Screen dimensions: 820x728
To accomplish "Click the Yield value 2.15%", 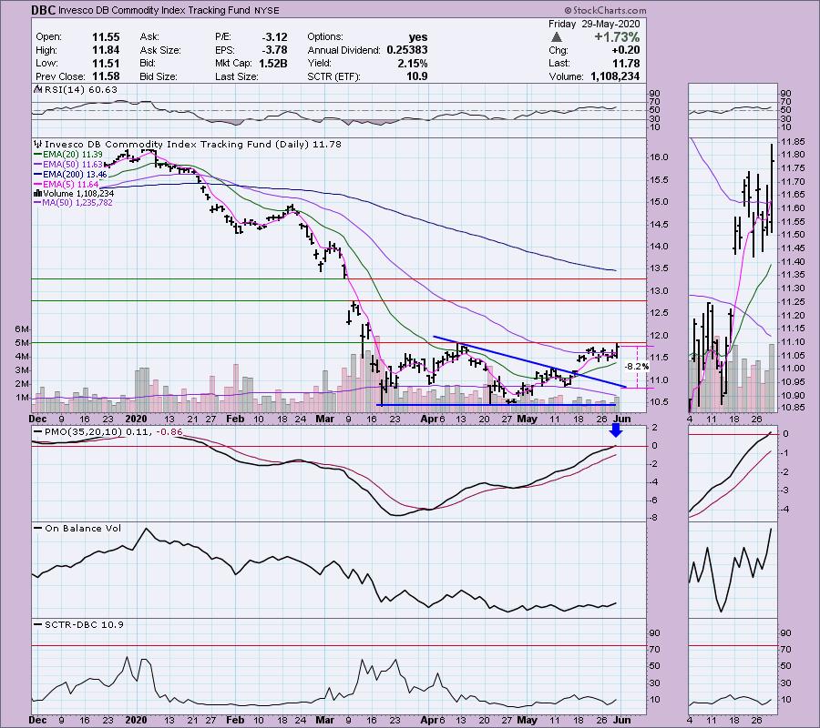I will click(412, 63).
